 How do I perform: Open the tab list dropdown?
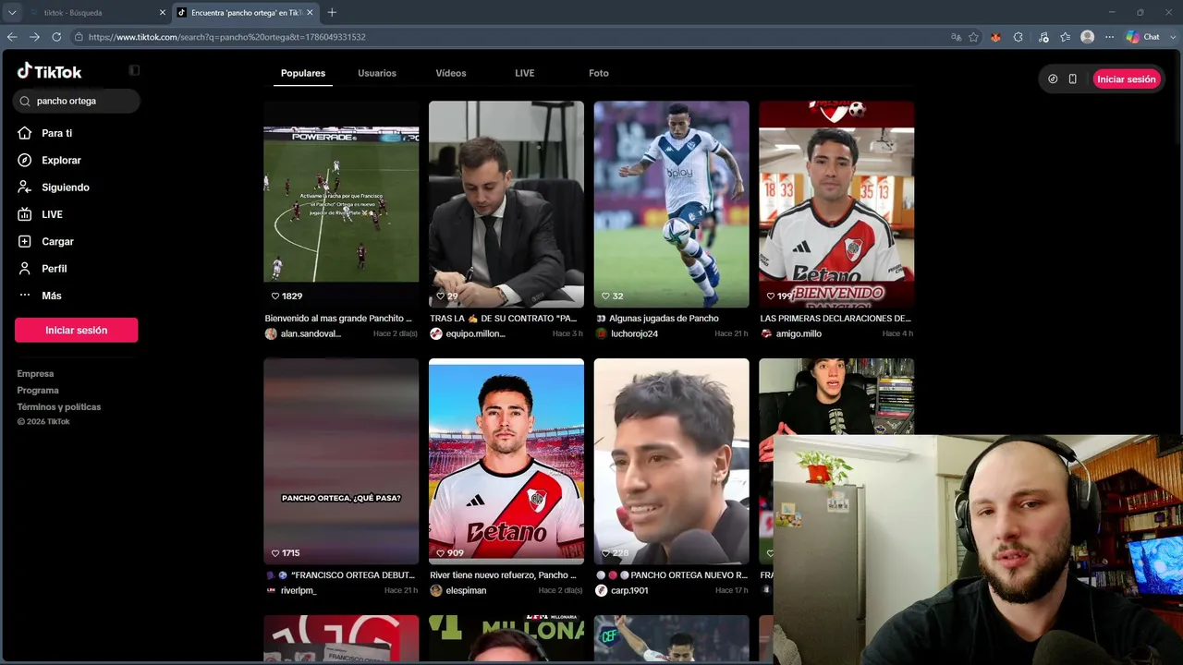(12, 13)
